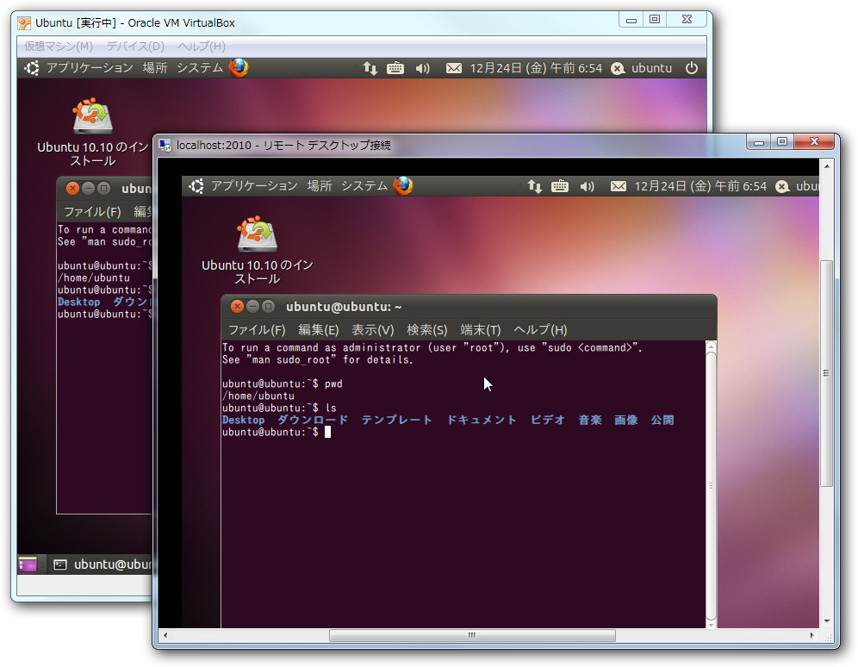Click volume speaker icon in VirtualBox window panel
The width and height of the screenshot is (858, 667).
click(x=422, y=68)
